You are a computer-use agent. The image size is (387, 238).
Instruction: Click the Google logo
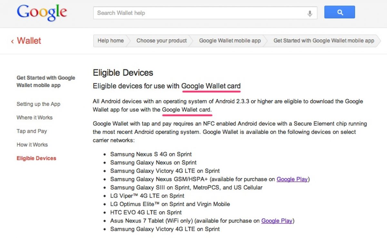[42, 13]
